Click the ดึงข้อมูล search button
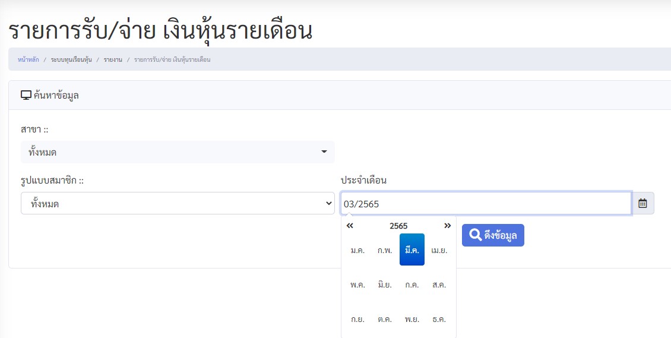 493,235
